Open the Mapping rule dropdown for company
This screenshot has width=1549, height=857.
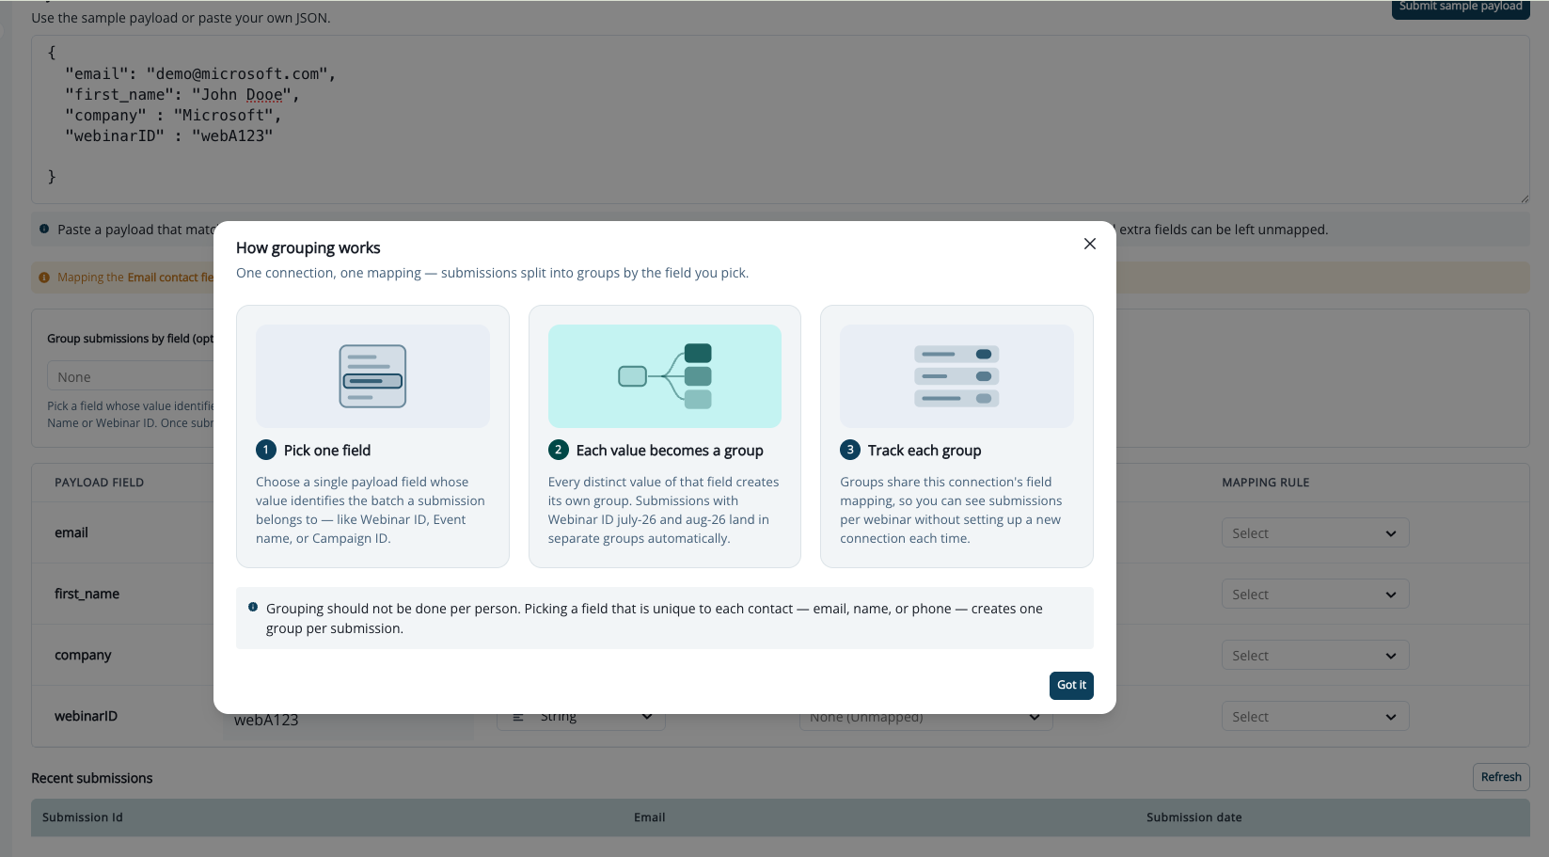point(1315,656)
